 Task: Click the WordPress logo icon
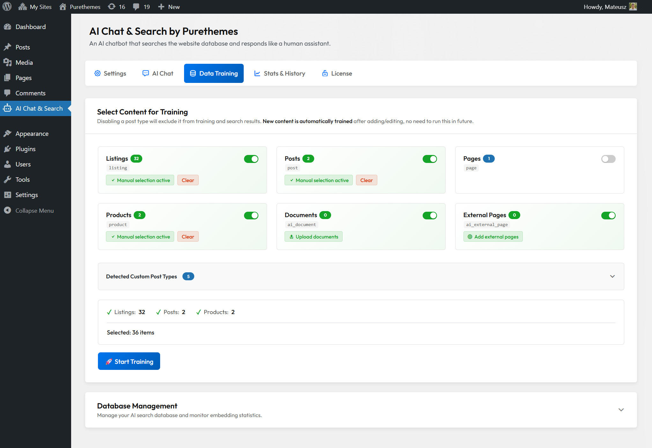coord(7,7)
